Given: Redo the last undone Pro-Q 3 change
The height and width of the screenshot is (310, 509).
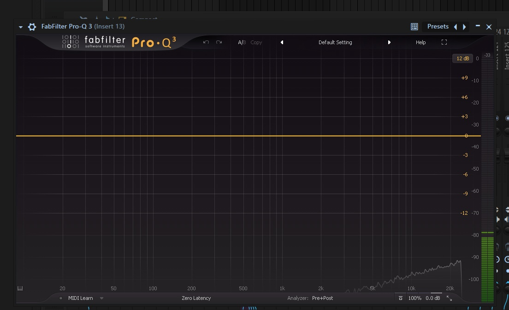Looking at the screenshot, I should click(219, 42).
